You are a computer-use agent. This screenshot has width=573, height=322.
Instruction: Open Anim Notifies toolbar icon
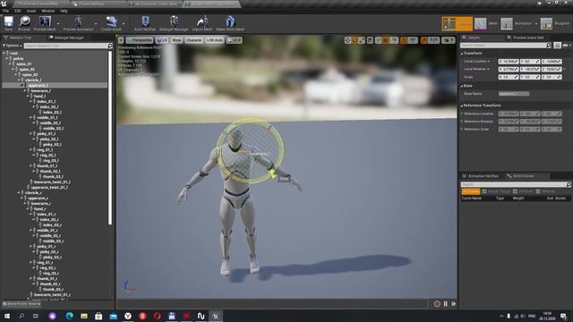[x=145, y=21]
